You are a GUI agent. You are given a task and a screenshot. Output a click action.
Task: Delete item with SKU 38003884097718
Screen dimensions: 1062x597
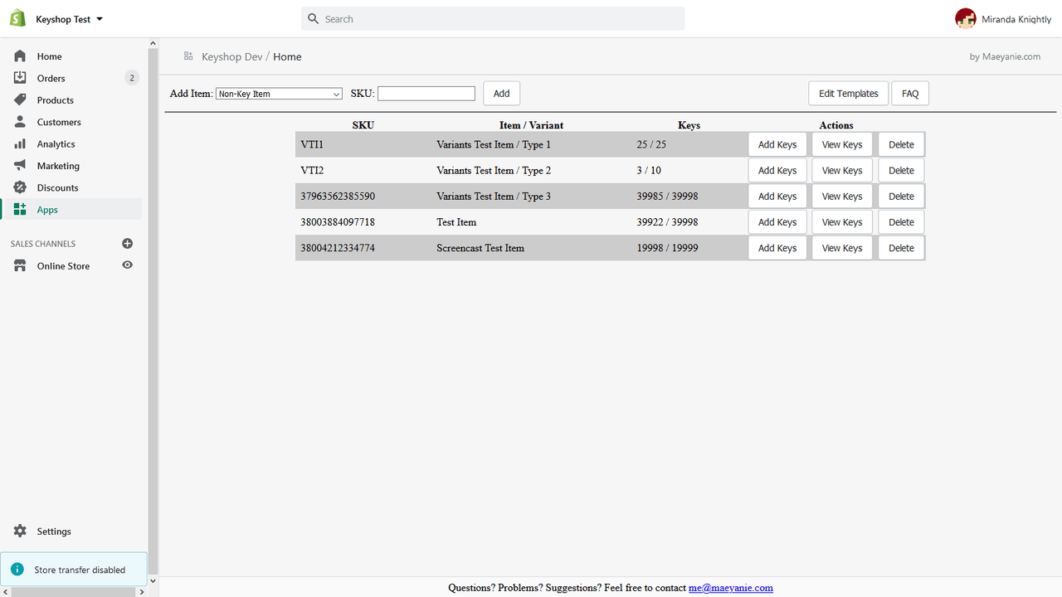click(901, 222)
